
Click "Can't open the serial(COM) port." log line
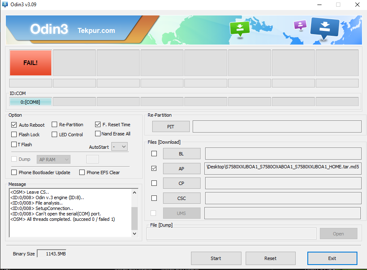click(55, 214)
